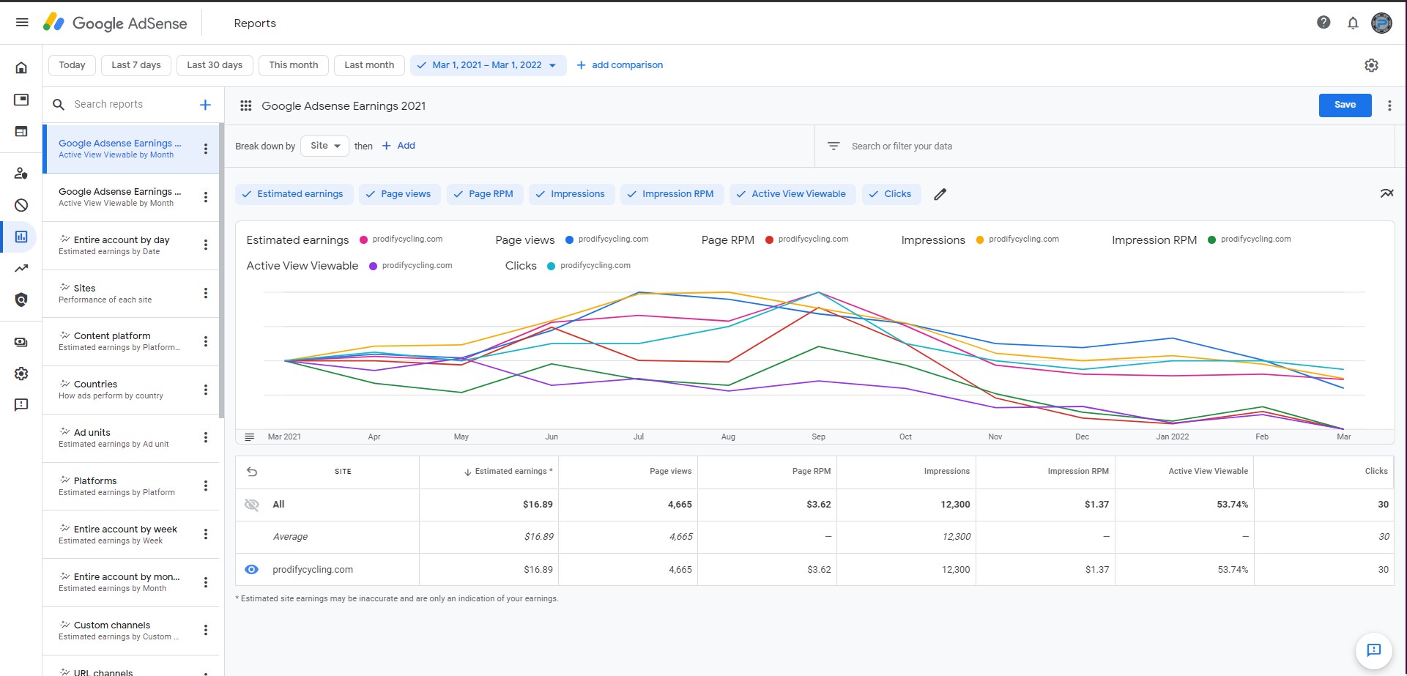Toggle visibility eye for prodifycycling.com row
Image resolution: width=1407 pixels, height=676 pixels.
pos(252,569)
